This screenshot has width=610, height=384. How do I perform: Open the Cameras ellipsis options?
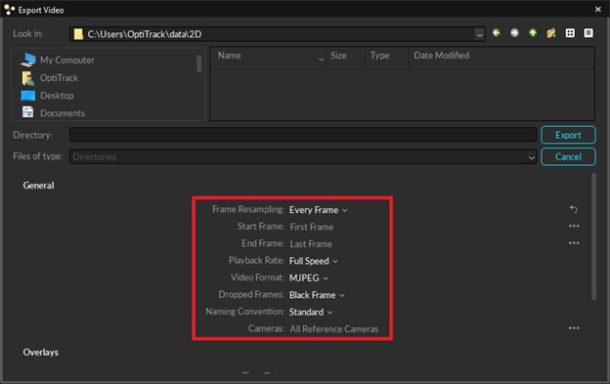point(574,328)
